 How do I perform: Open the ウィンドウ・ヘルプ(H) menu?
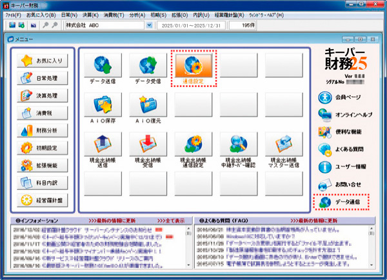[x=266, y=15]
